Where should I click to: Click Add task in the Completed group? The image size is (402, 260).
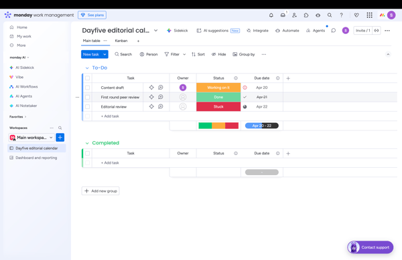pyautogui.click(x=110, y=162)
